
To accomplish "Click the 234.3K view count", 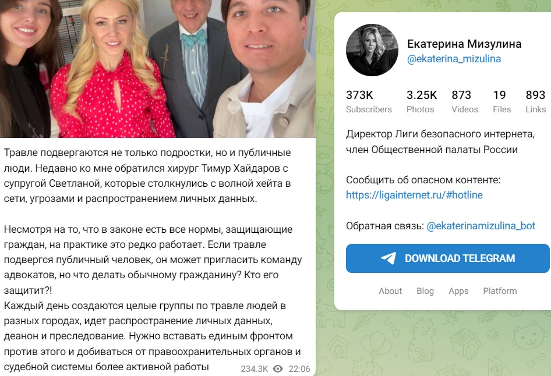I will 254,369.
